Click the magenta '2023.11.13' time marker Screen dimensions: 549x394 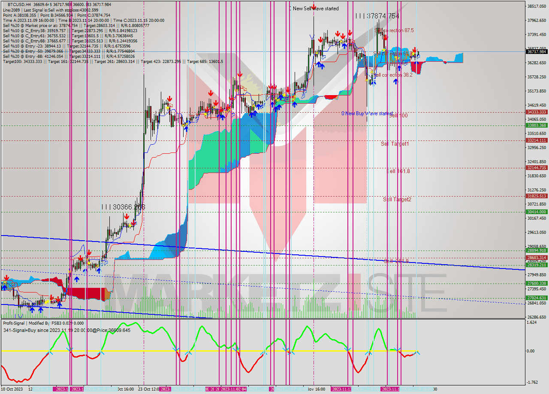coord(342,389)
